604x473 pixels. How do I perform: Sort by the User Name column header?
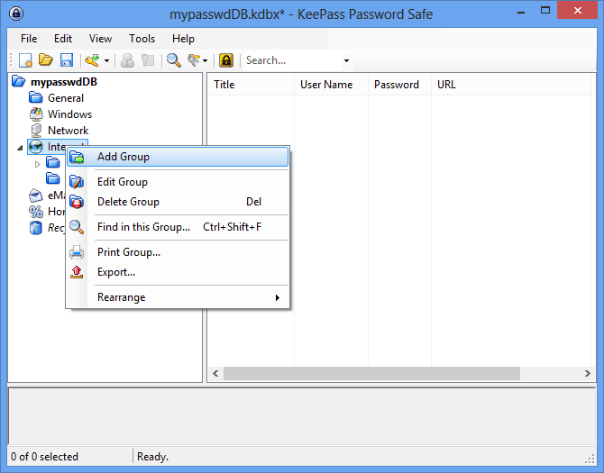tap(331, 85)
